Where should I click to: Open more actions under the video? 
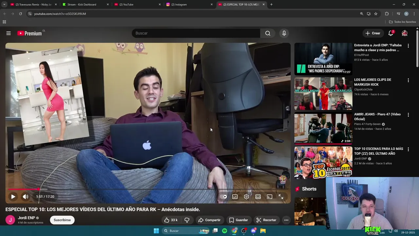pyautogui.click(x=286, y=220)
